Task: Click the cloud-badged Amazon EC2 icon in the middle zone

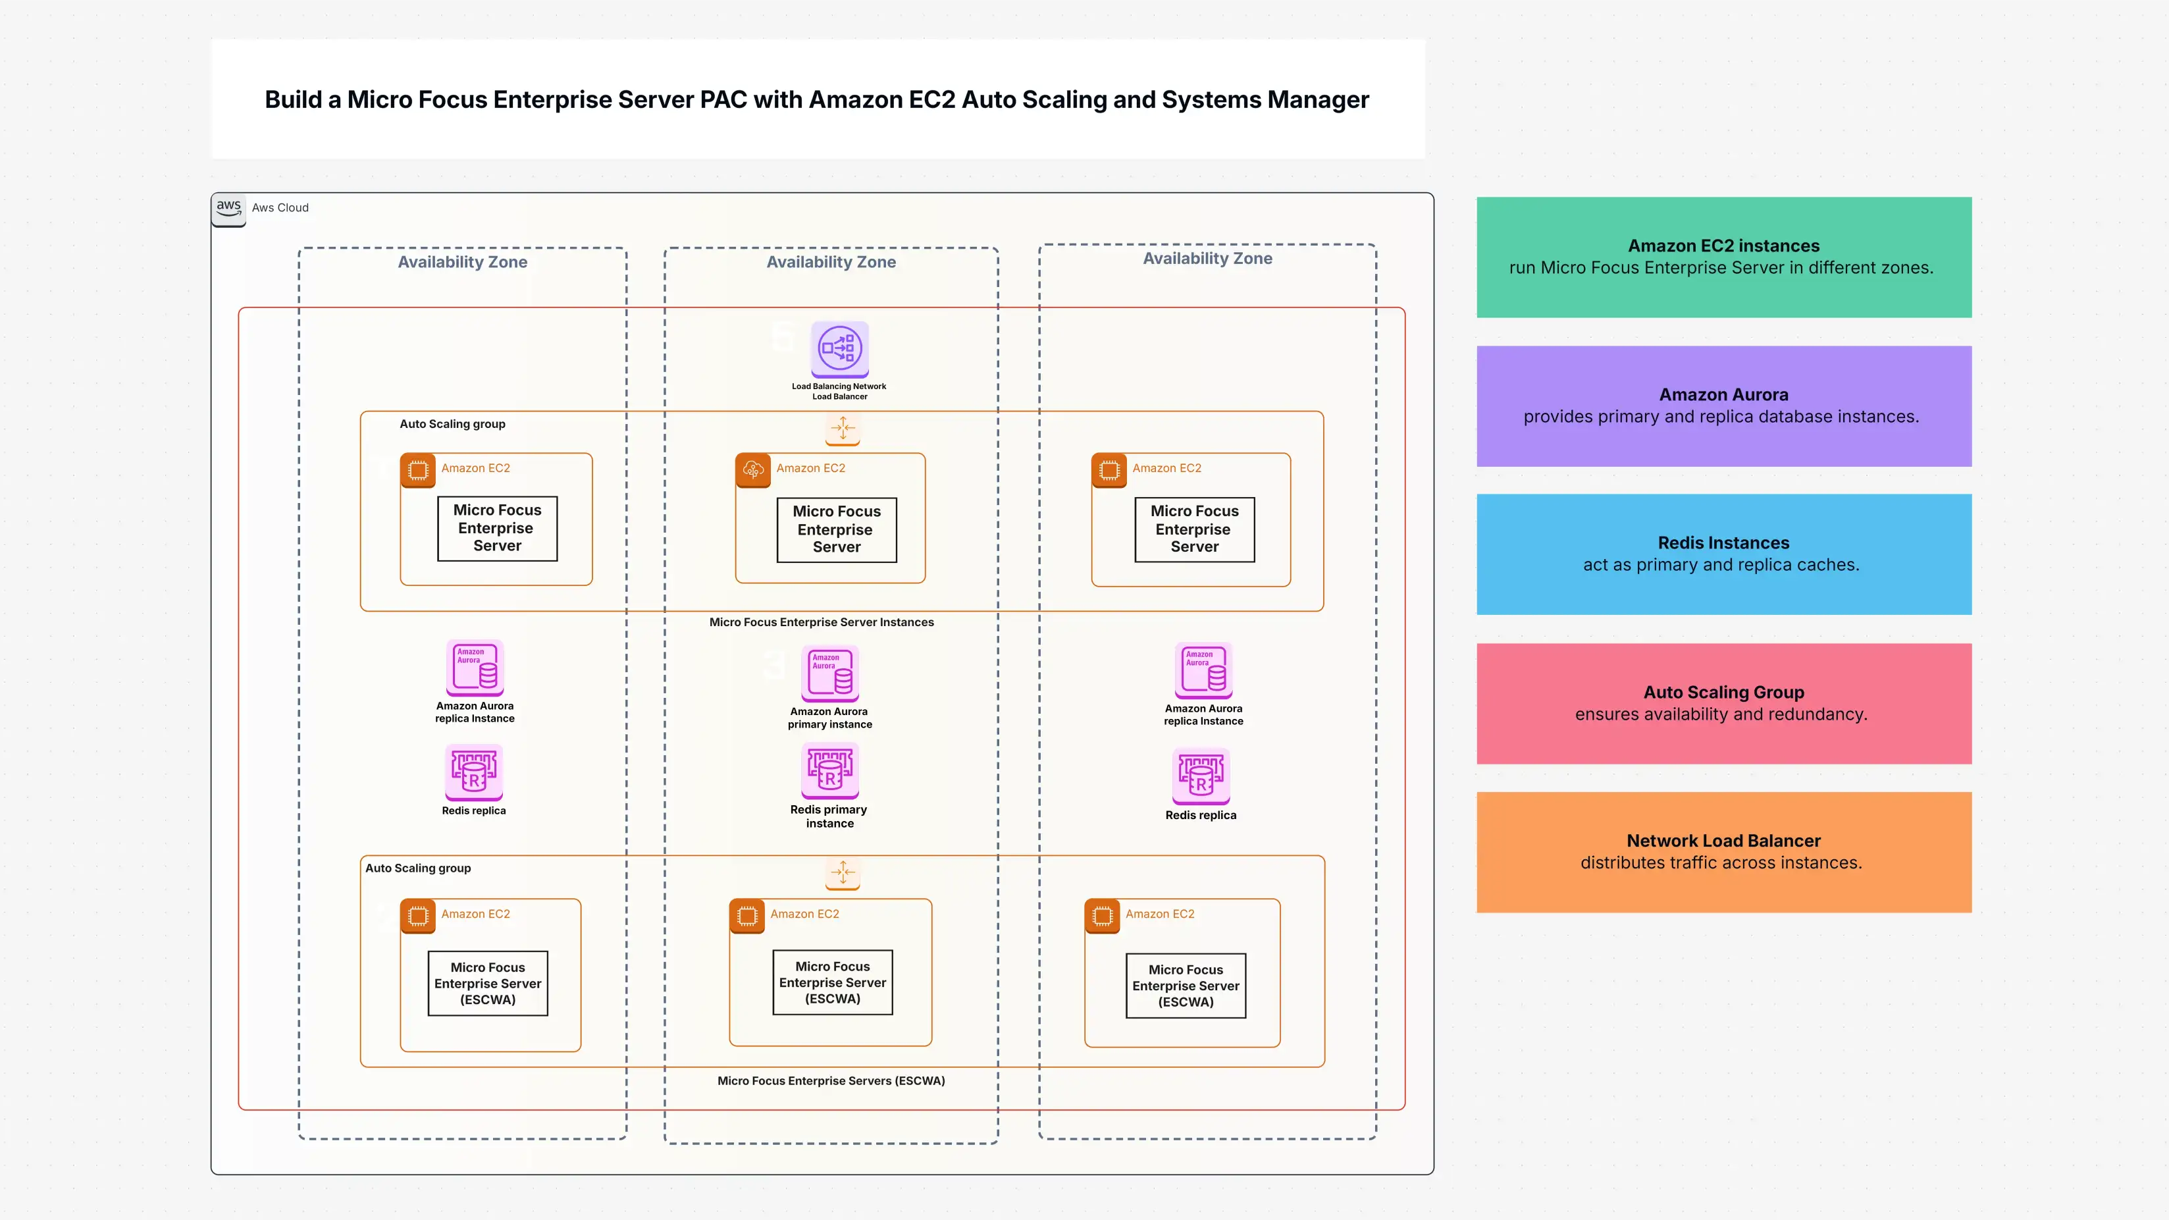Action: (754, 471)
